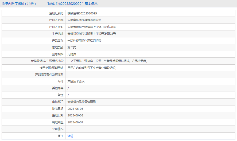Click expiry date 2028-06-07

tap(75, 122)
